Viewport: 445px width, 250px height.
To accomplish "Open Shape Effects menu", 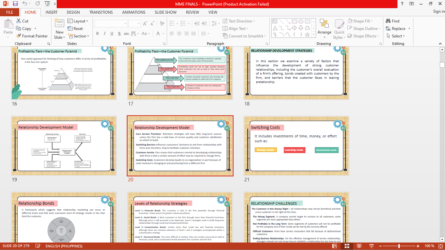I will point(363,36).
